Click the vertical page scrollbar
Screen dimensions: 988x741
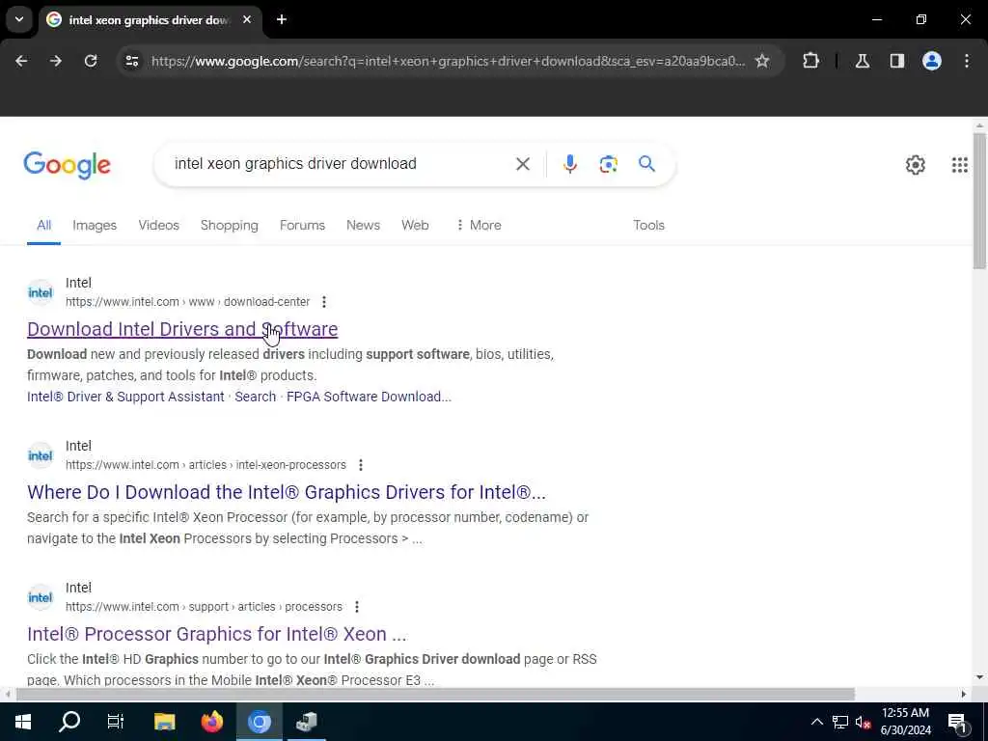[979, 202]
